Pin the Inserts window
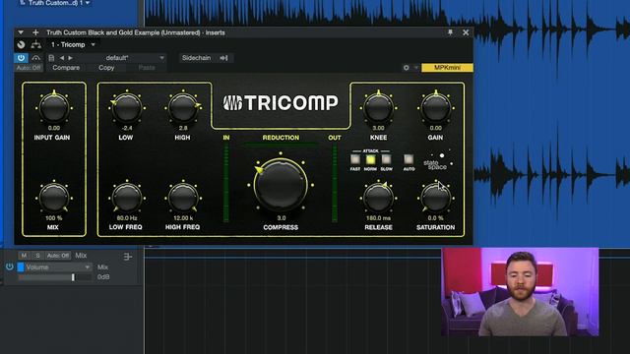This screenshot has height=354, width=630. (x=451, y=32)
